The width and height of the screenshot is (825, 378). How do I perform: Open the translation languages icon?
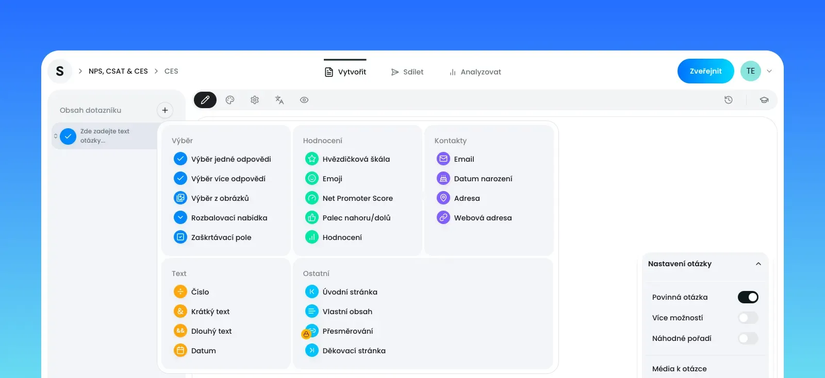[x=279, y=100]
